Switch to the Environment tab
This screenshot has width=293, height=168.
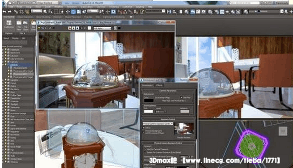148,85
